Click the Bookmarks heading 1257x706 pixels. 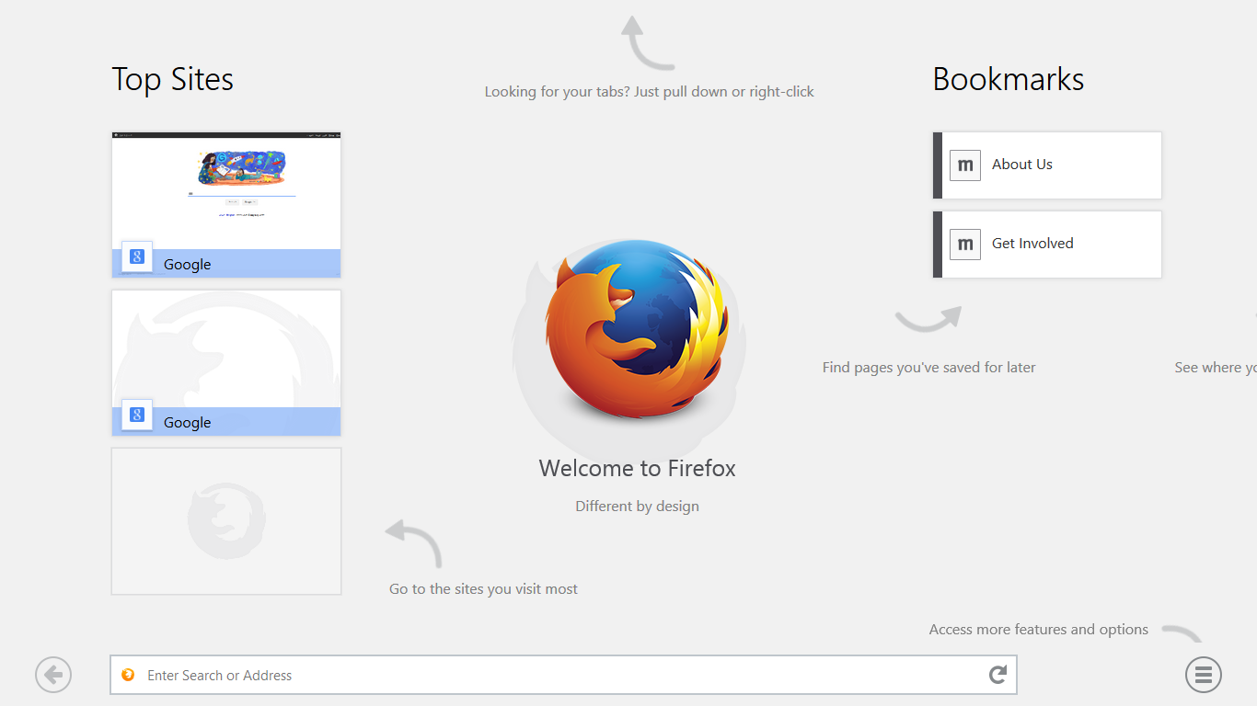(1009, 79)
